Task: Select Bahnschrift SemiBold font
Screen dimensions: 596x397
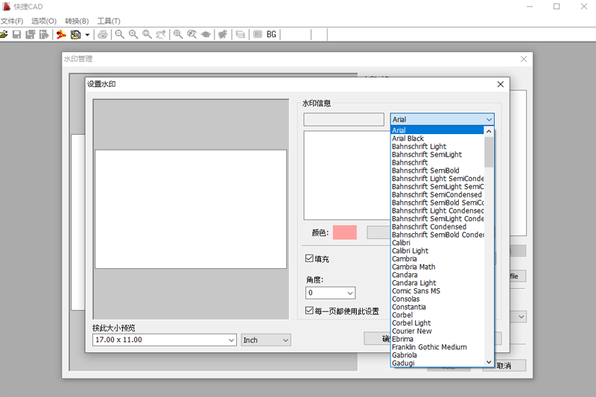Action: pos(437,171)
